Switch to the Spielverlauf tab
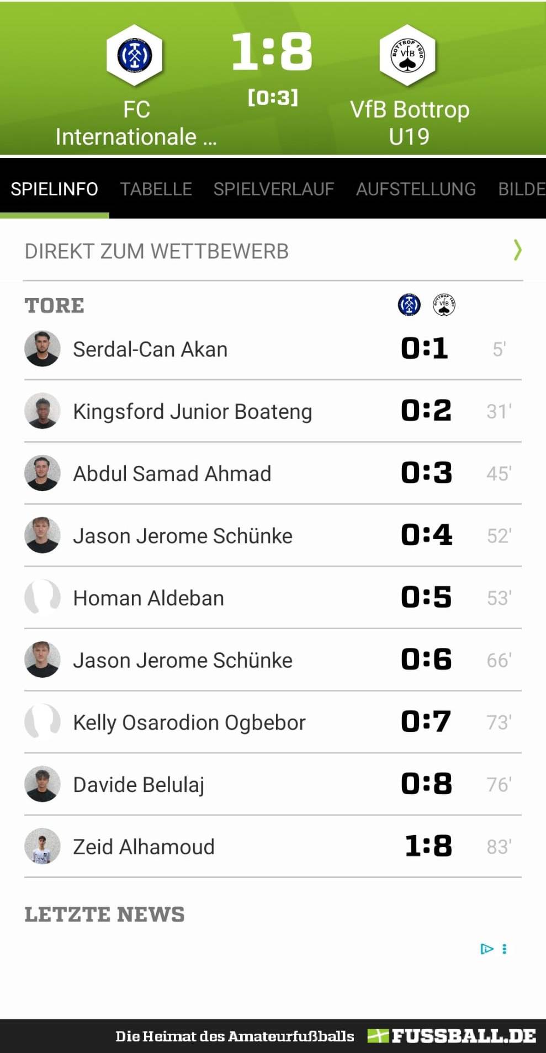The image size is (546, 1053). (x=274, y=189)
